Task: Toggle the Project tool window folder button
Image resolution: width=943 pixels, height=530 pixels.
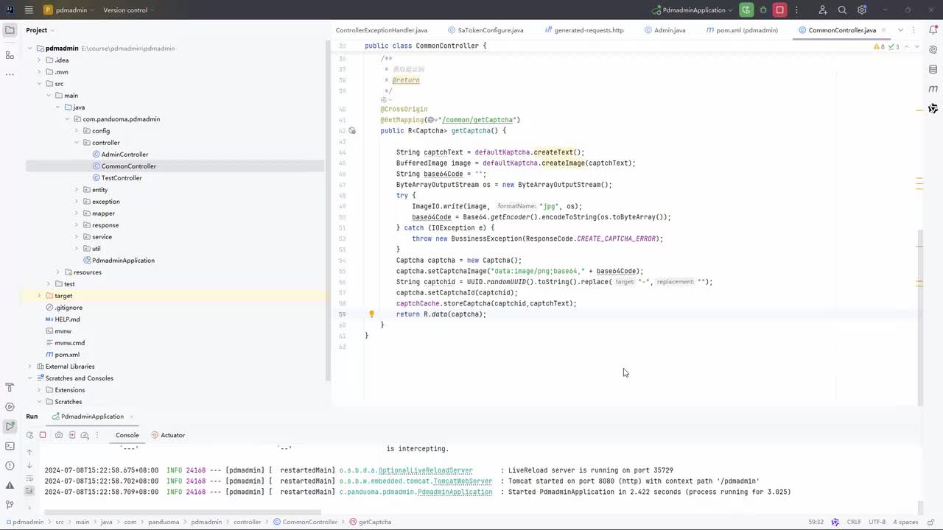Action: pyautogui.click(x=10, y=30)
